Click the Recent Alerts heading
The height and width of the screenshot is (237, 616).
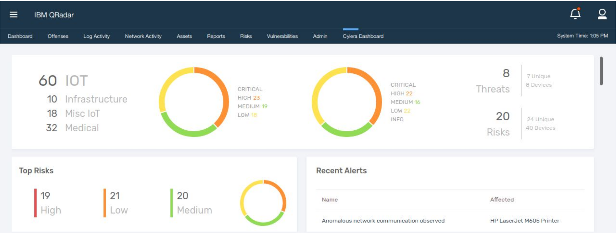(341, 170)
